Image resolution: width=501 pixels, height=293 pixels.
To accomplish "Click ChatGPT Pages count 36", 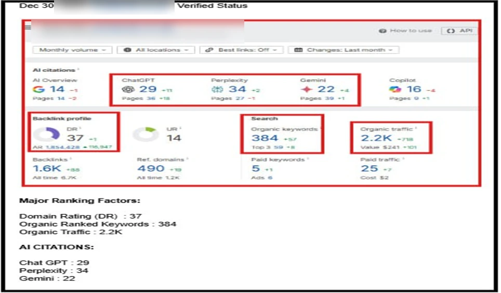I will [x=151, y=98].
